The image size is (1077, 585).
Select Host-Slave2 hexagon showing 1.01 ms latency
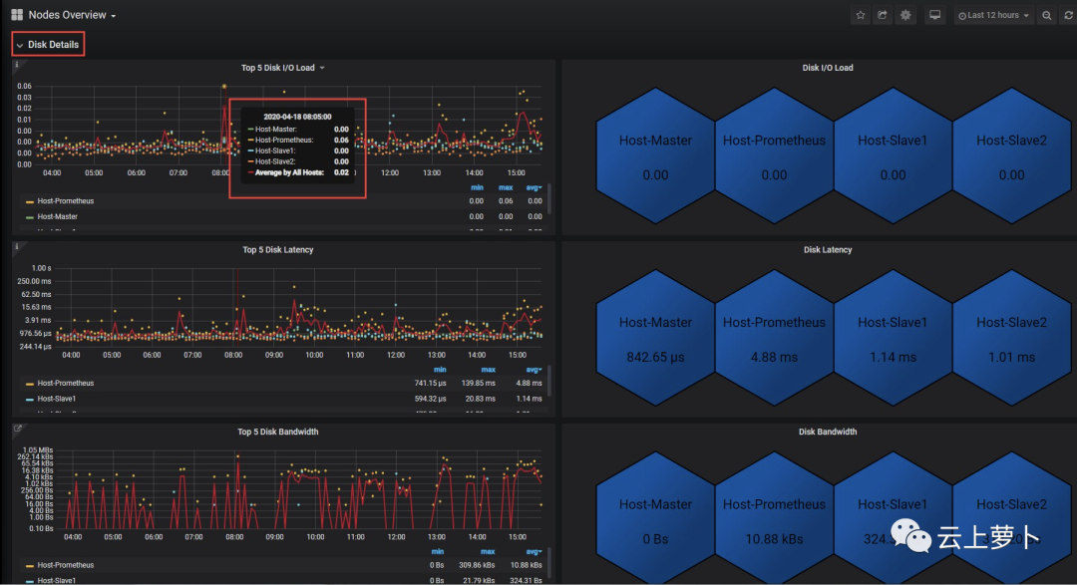[1012, 338]
